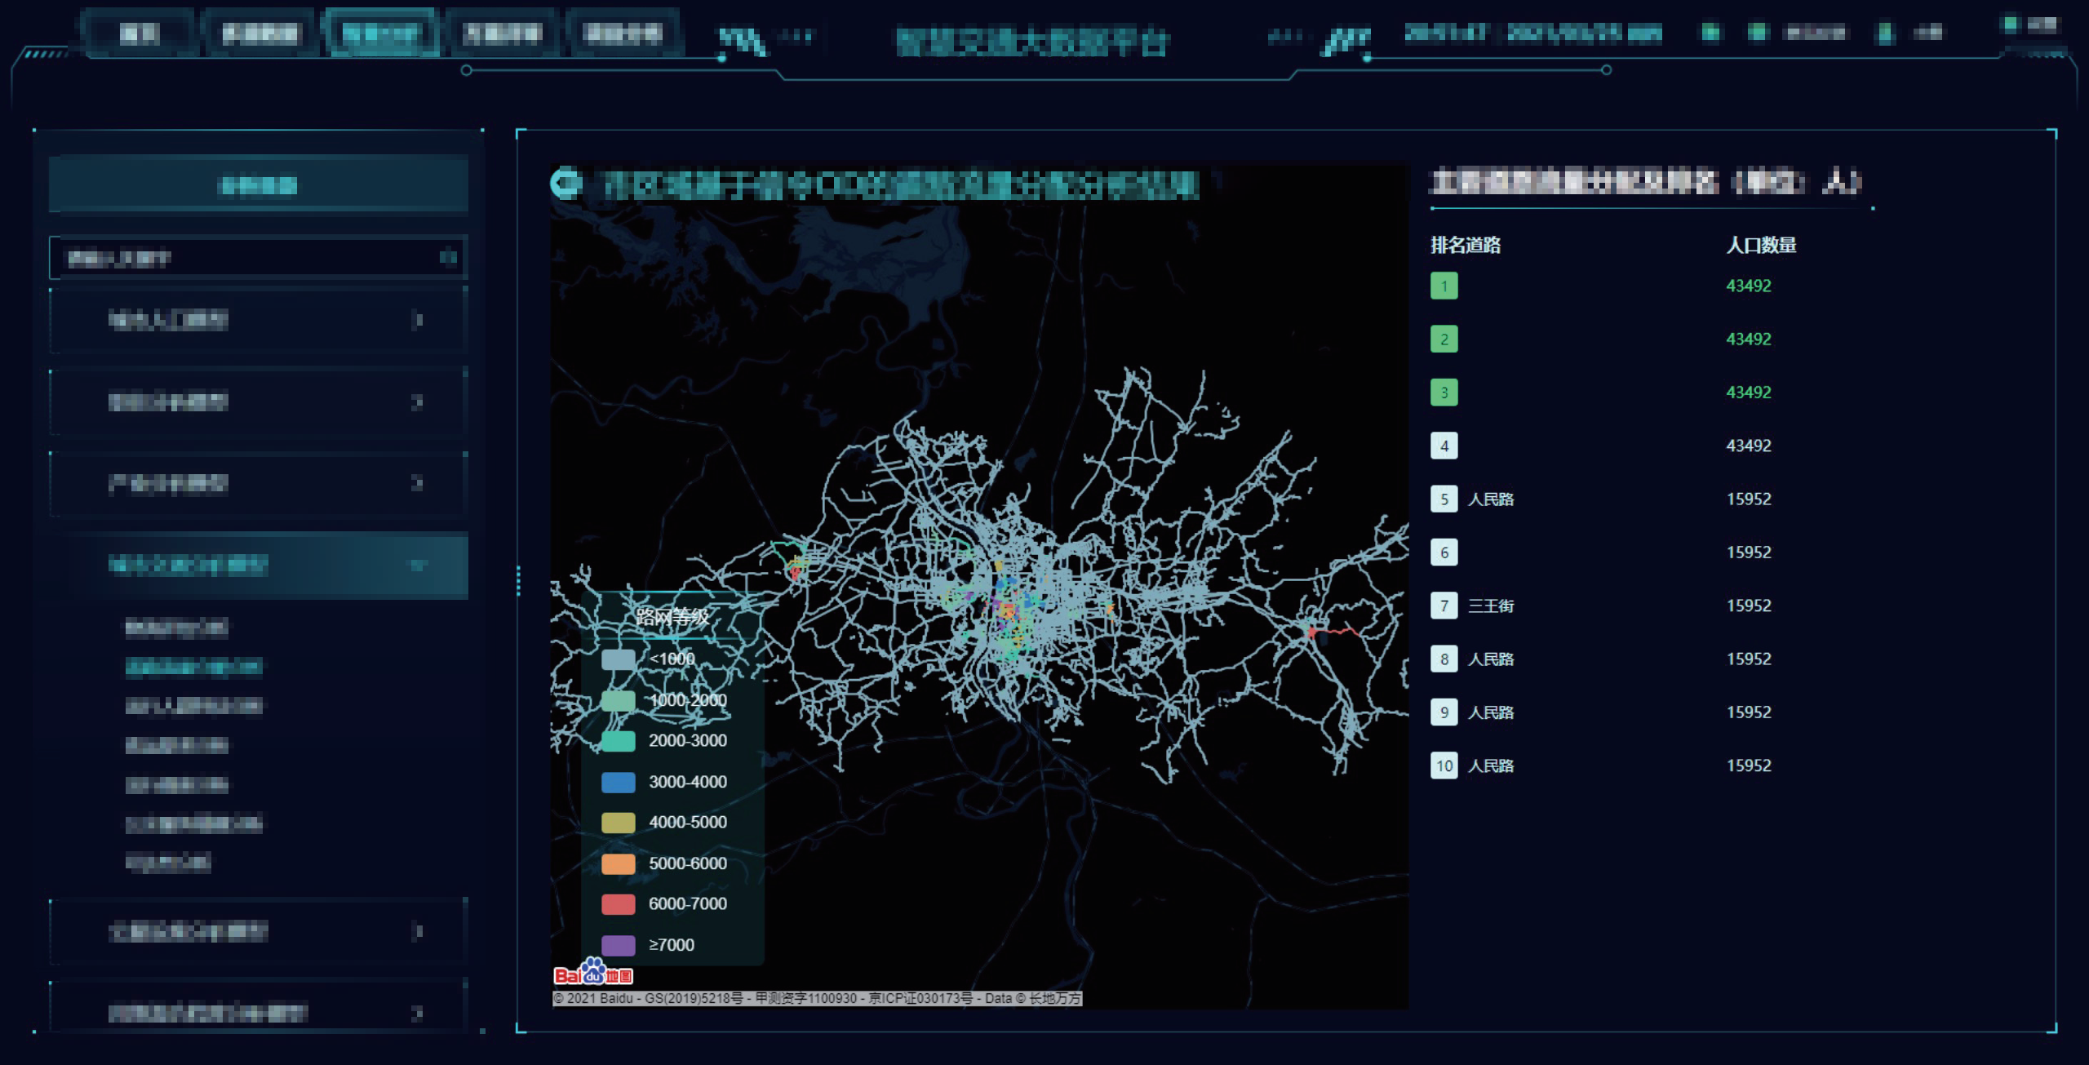2089x1065 pixels.
Task: Click the 1000-2000 legend color swatch
Action: point(618,700)
